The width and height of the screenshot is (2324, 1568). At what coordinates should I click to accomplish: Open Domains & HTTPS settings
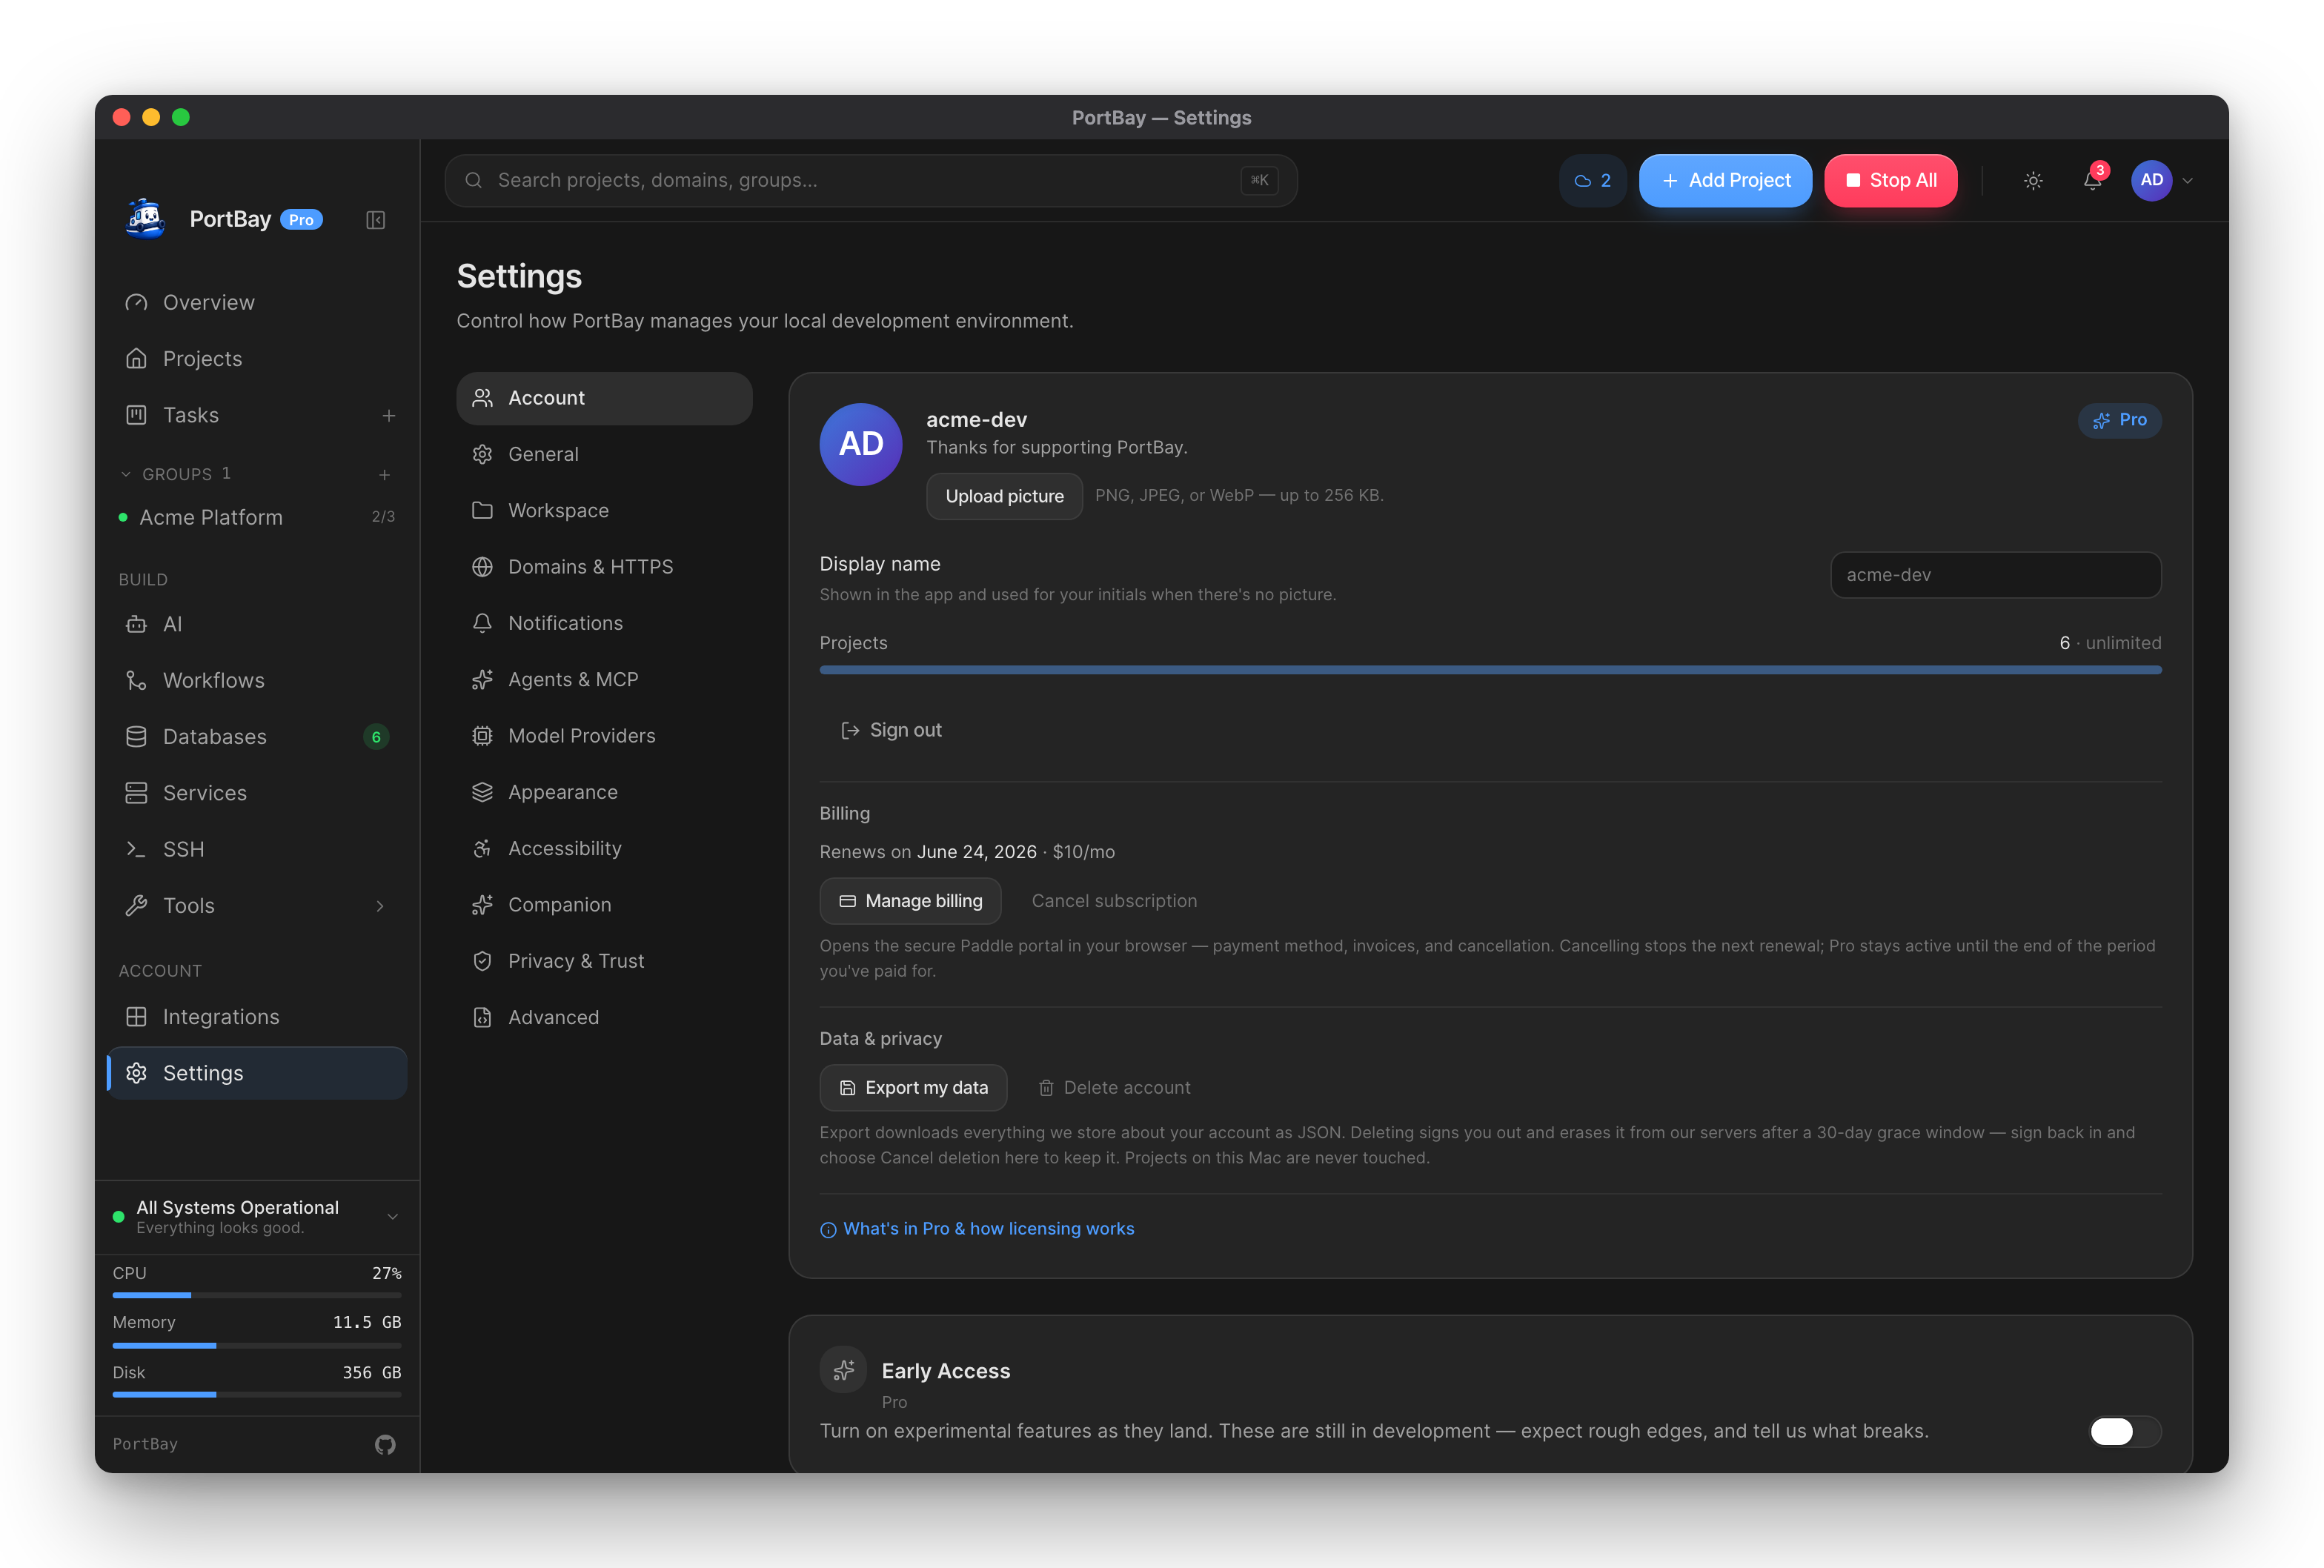pos(604,567)
